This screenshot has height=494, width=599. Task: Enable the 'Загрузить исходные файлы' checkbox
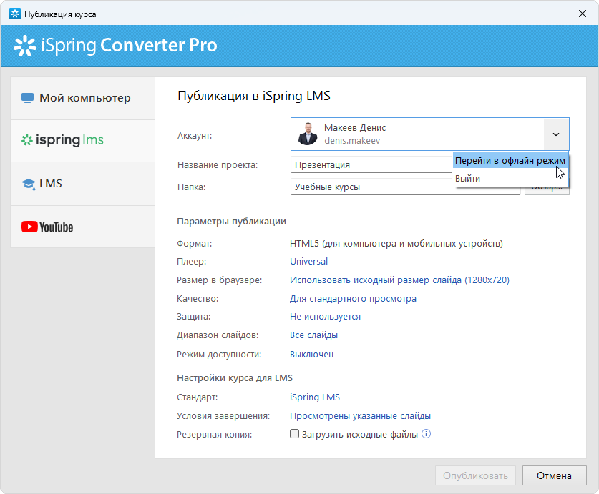(x=294, y=434)
